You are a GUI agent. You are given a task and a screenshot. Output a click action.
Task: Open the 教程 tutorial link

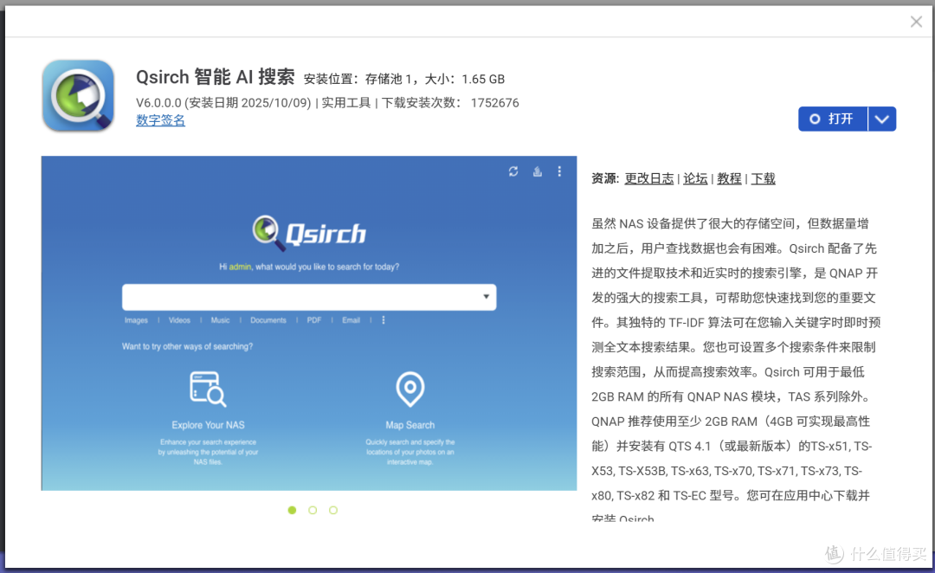[x=729, y=178]
